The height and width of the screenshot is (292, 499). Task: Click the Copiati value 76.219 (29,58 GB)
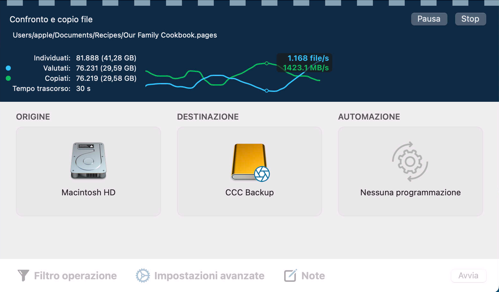106,78
